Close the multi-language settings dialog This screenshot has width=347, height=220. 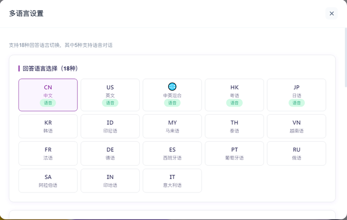pyautogui.click(x=332, y=14)
